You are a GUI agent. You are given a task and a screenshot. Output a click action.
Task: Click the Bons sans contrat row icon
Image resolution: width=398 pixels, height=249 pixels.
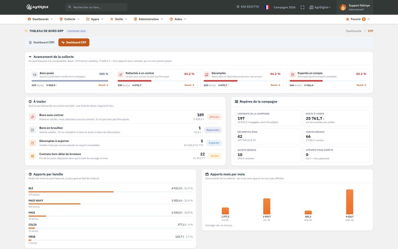tap(32, 117)
